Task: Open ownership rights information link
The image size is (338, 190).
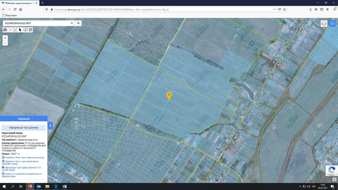Action: (21, 169)
